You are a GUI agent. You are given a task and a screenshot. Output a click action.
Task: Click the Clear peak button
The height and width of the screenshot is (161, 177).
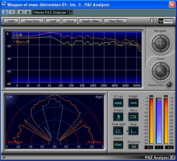coord(134,131)
